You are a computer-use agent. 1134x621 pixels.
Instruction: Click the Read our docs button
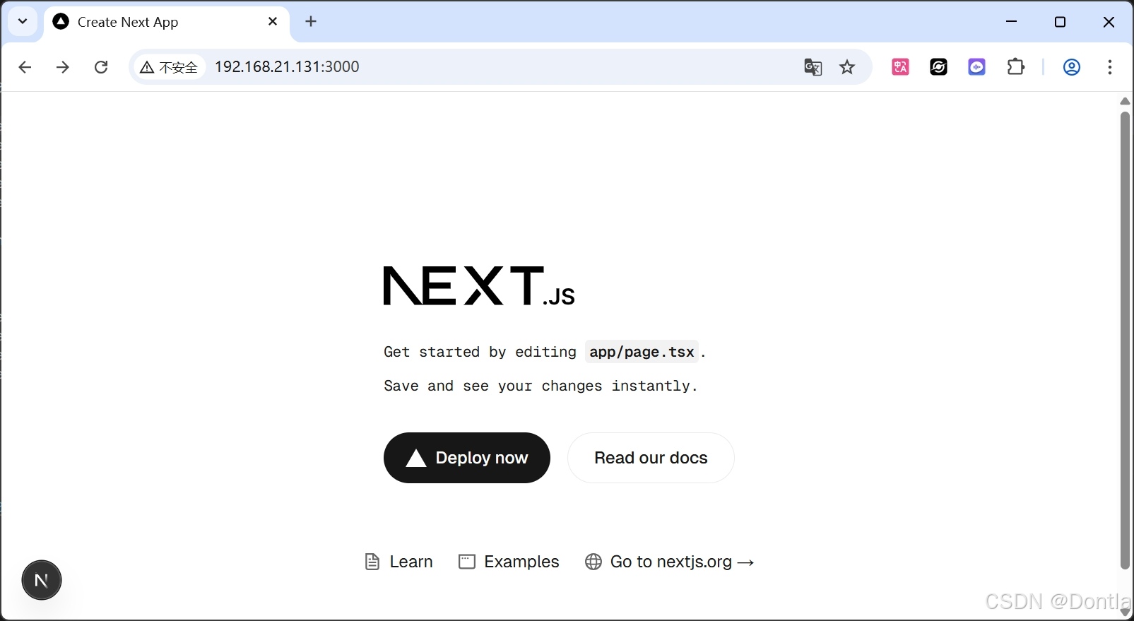click(x=651, y=458)
